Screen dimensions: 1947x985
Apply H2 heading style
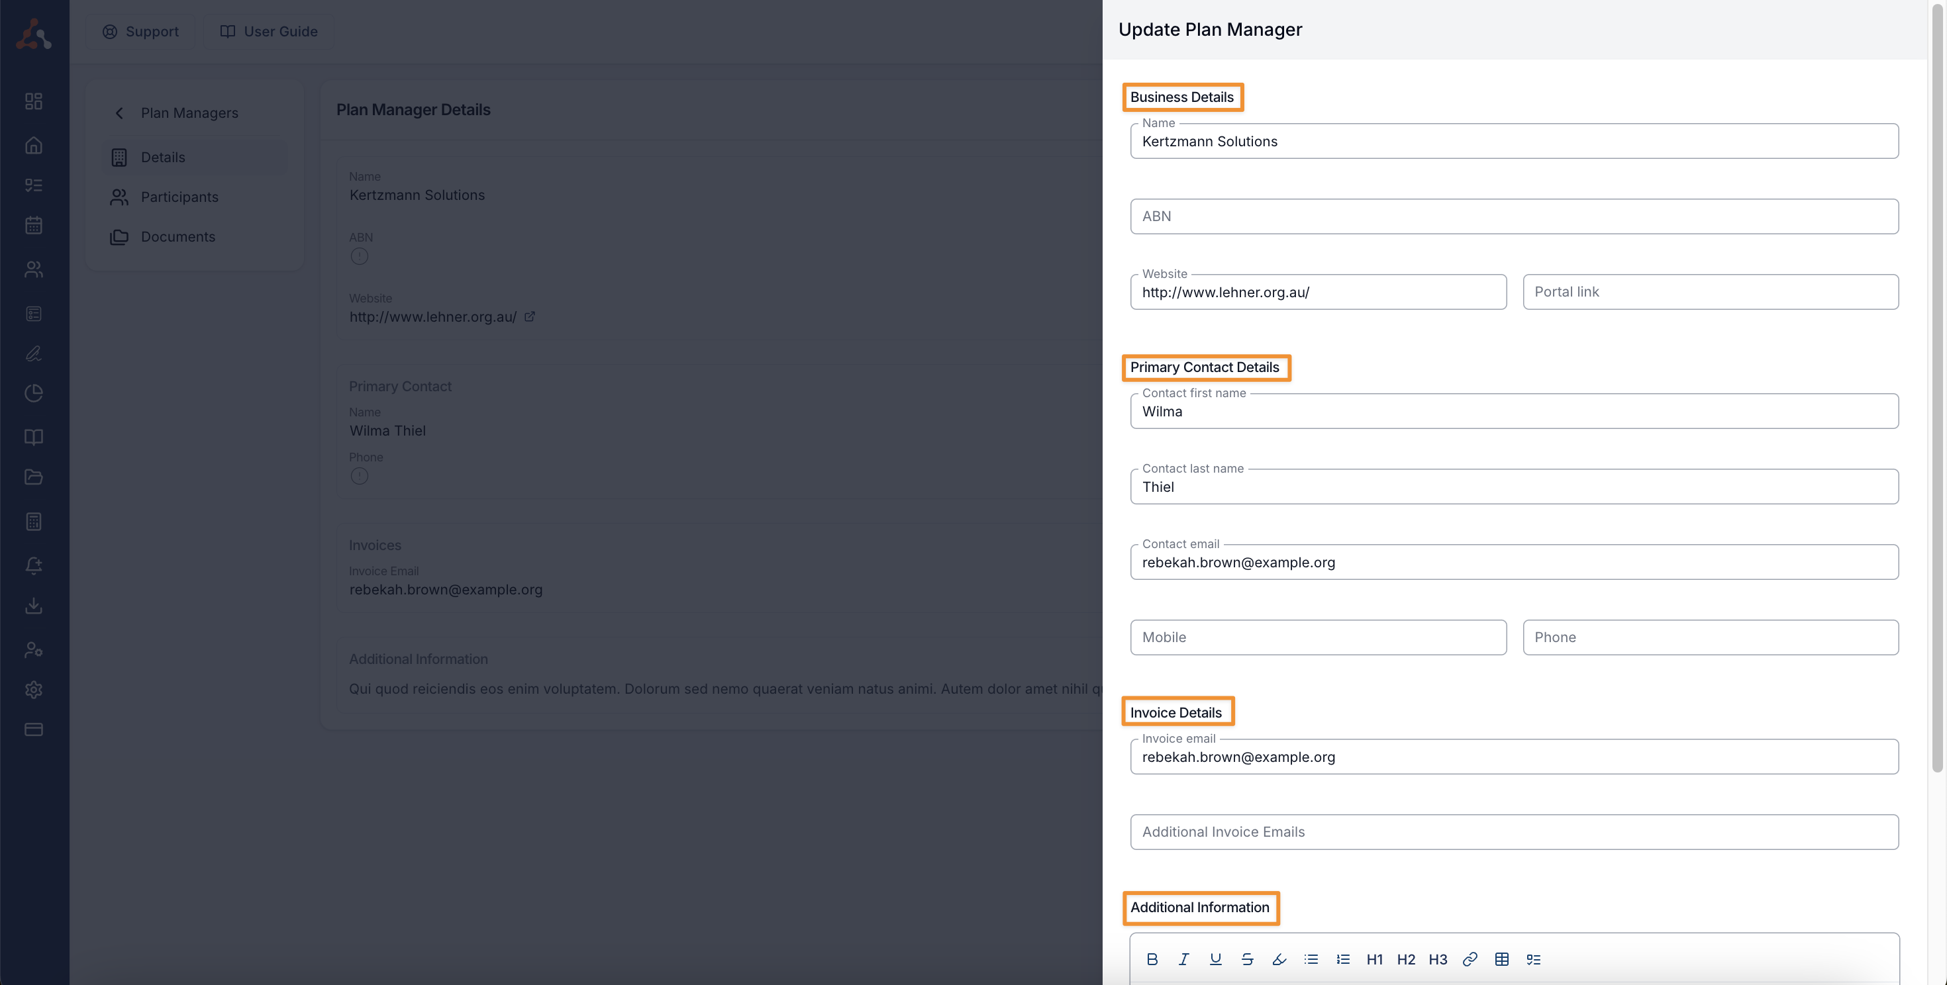click(1406, 959)
